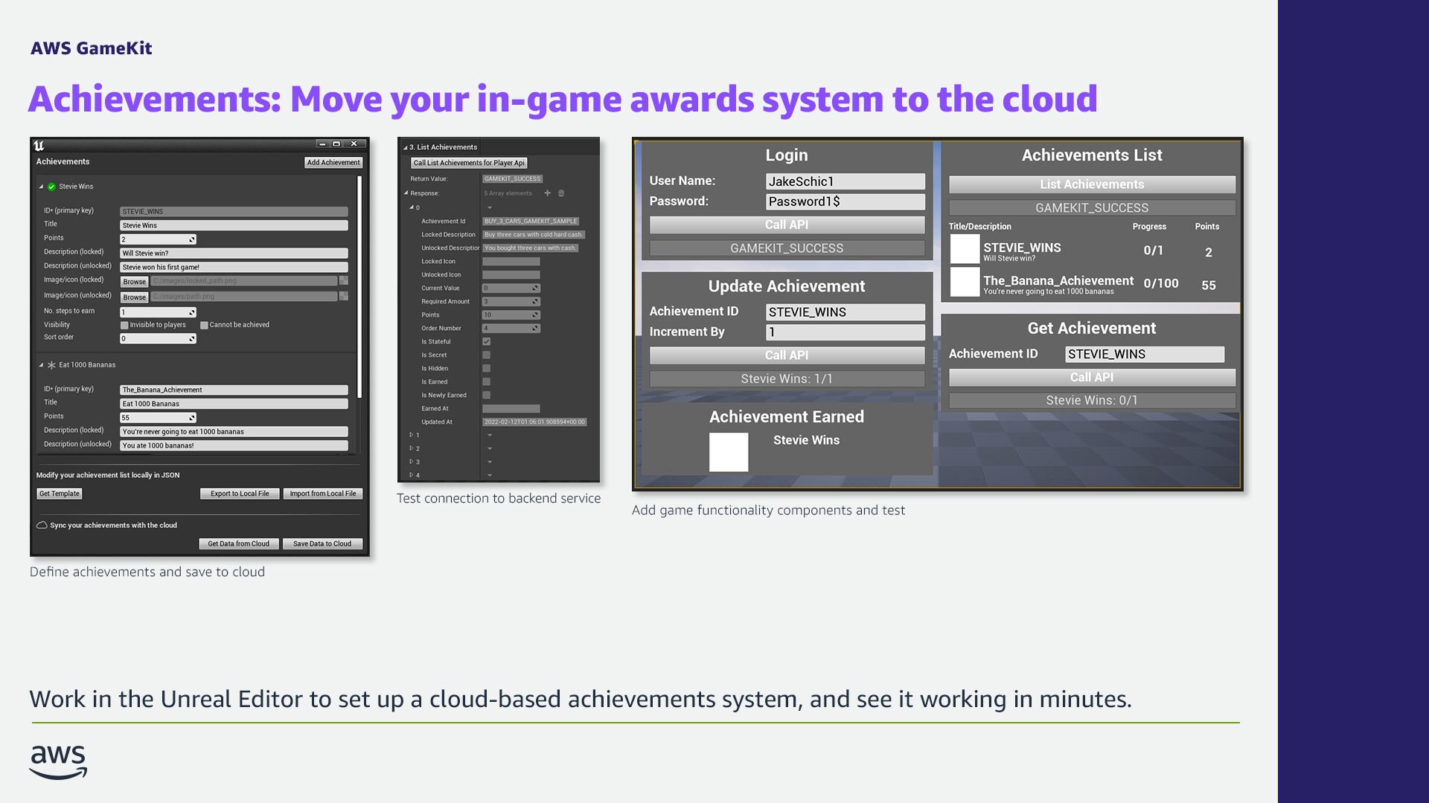Click Save Data to Cloud button

[322, 544]
